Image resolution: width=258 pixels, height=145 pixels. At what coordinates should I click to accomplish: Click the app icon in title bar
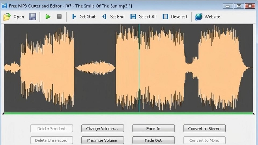[x=5, y=6]
